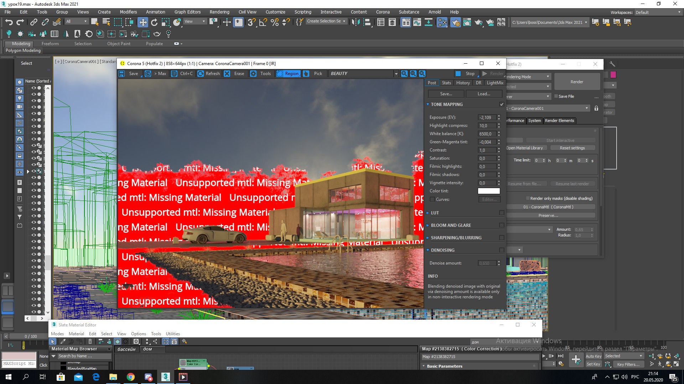Open Create Selection Set dropdown
This screenshot has height=384, width=684.
(326, 21)
